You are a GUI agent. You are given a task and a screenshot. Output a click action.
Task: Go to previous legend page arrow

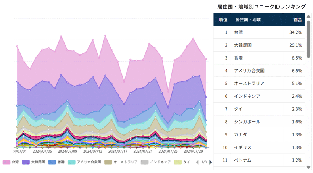pyautogui.click(x=197, y=162)
